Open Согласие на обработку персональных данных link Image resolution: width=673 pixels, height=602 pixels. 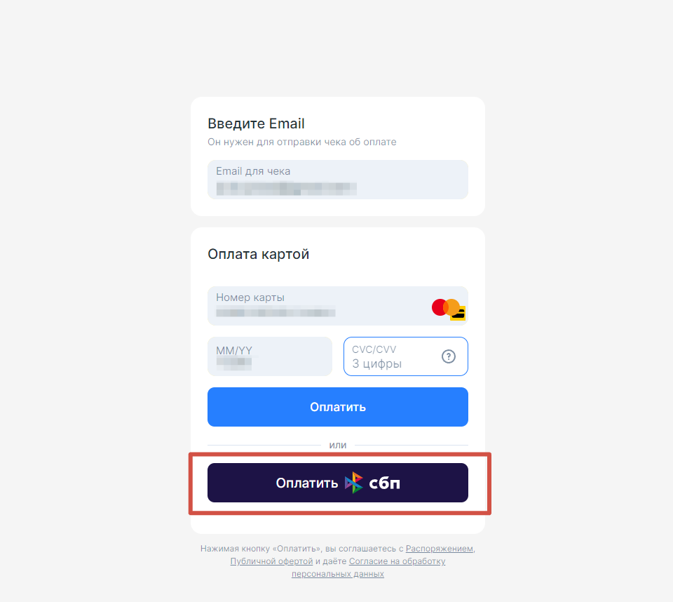(x=397, y=561)
